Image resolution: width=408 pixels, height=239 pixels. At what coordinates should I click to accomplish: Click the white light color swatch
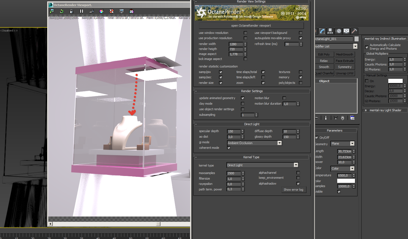coord(346,181)
